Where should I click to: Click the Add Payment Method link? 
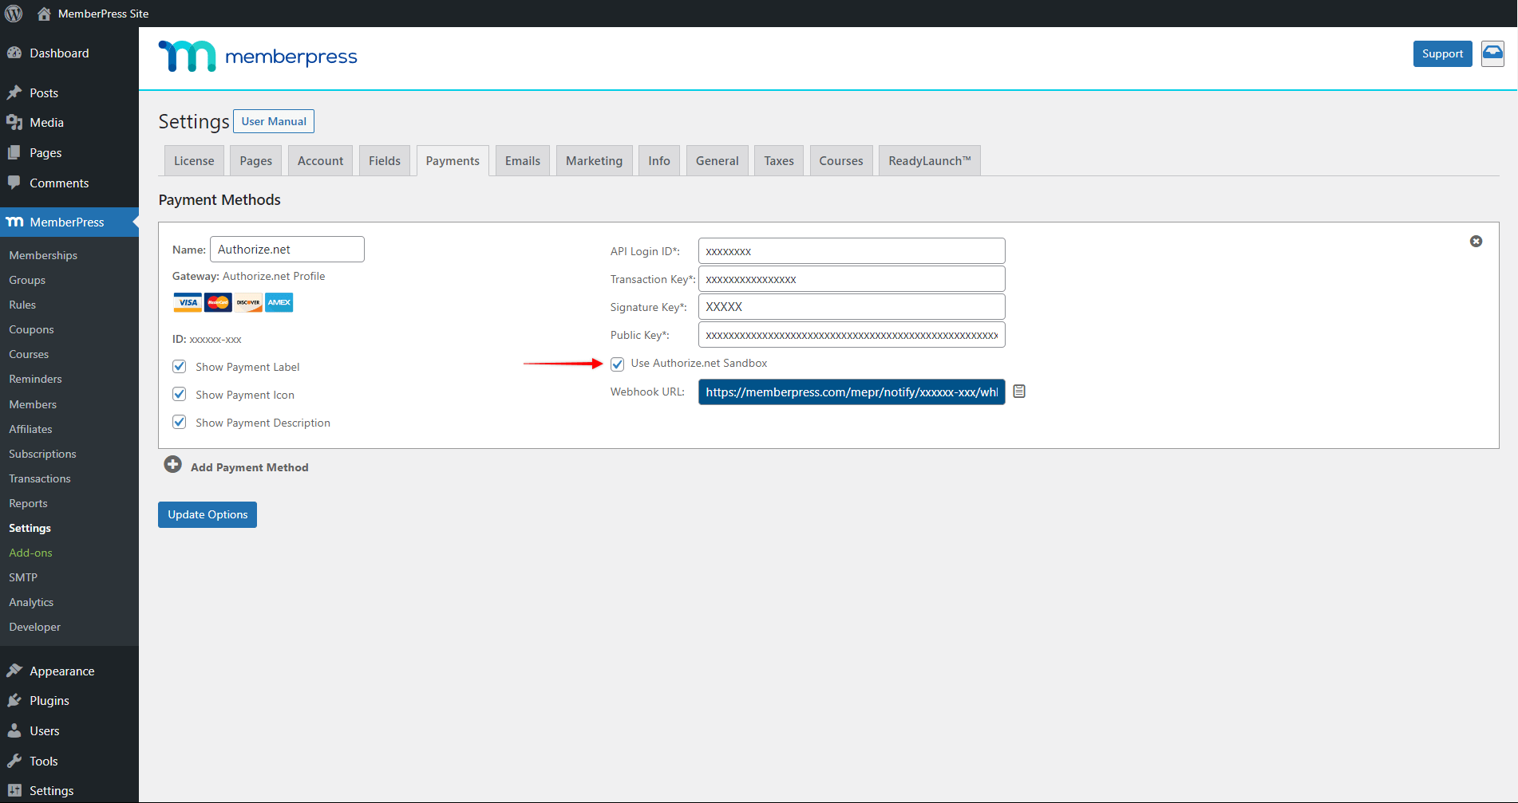point(250,467)
